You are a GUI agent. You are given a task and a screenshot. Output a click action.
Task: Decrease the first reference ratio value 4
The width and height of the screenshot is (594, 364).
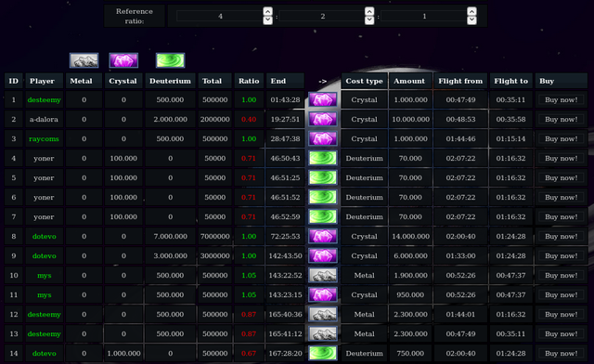(x=267, y=20)
